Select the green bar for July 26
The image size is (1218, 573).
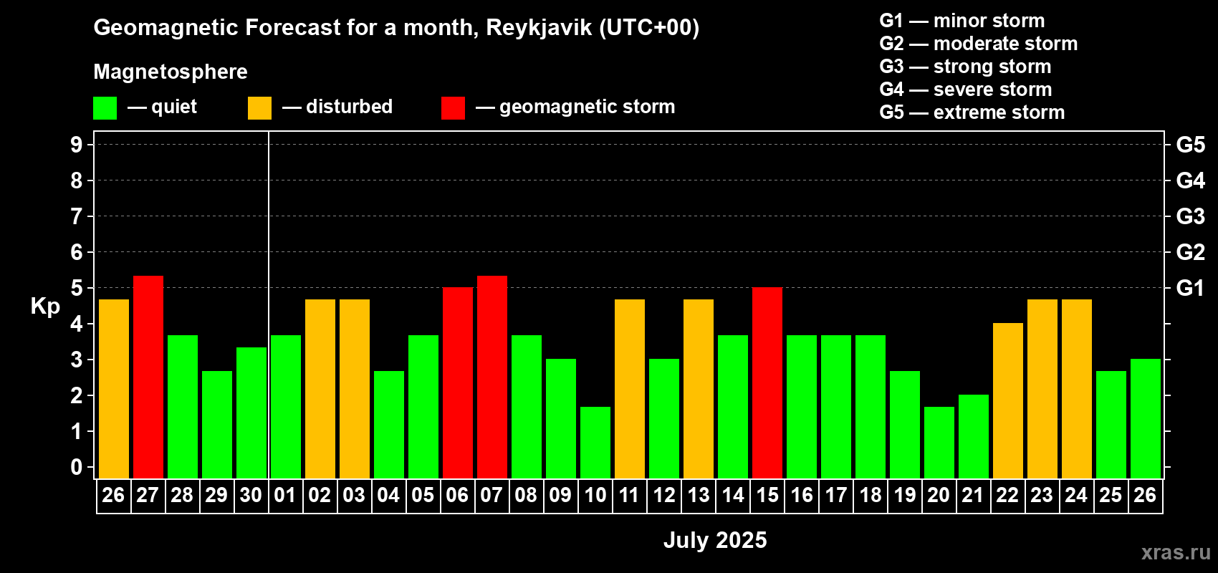1146,418
